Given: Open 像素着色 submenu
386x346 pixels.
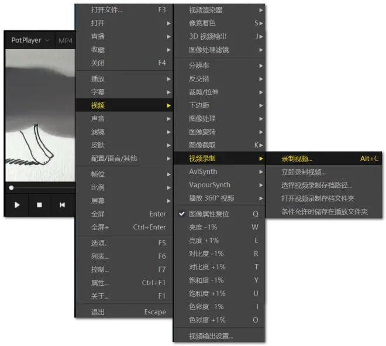Looking at the screenshot, I should pos(219,23).
